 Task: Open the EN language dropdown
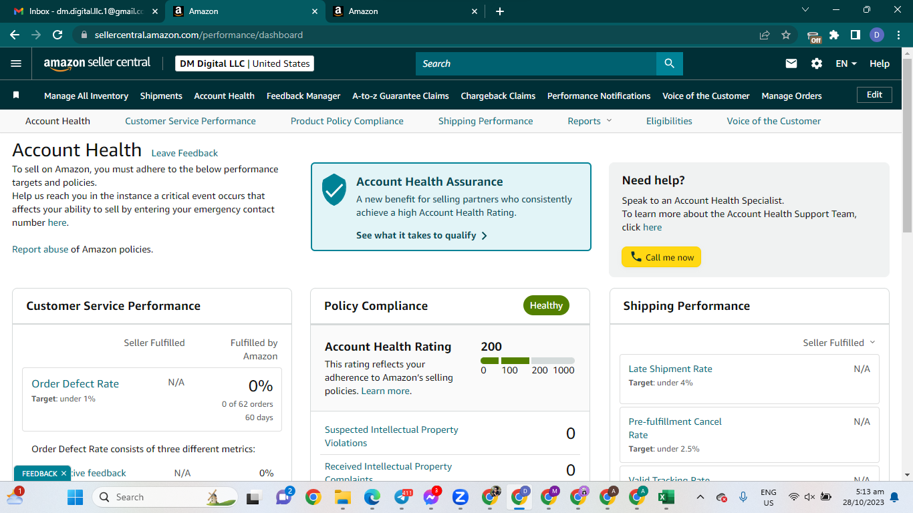point(846,63)
